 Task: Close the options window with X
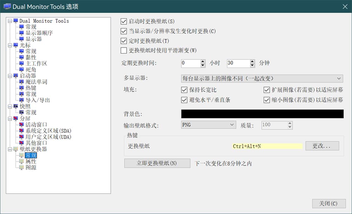pos(345,7)
